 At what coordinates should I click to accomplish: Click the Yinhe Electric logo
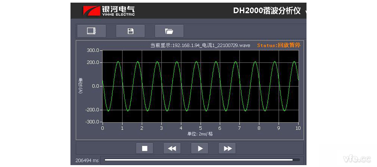click(x=109, y=11)
